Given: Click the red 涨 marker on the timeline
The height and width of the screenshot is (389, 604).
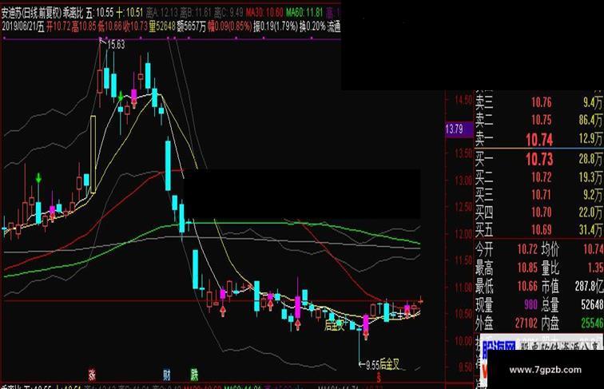Looking at the screenshot, I should 92,375.
